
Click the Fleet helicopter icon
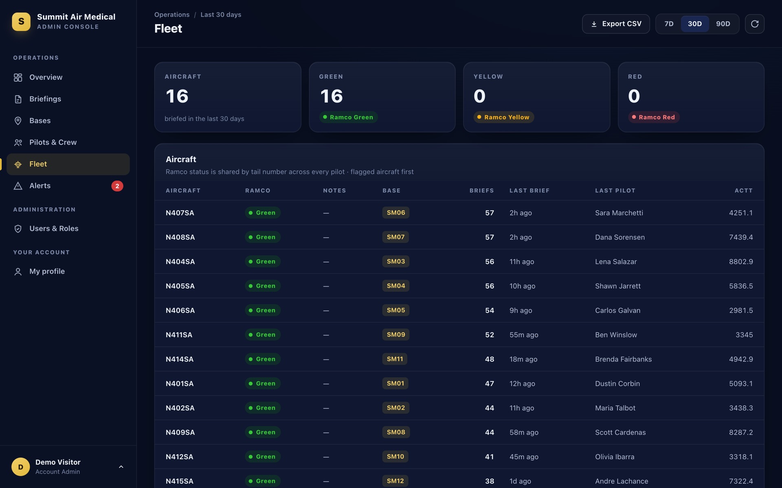pyautogui.click(x=18, y=164)
